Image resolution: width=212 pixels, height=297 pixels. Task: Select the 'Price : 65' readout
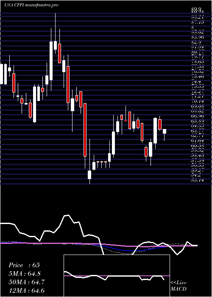pyautogui.click(x=24, y=265)
